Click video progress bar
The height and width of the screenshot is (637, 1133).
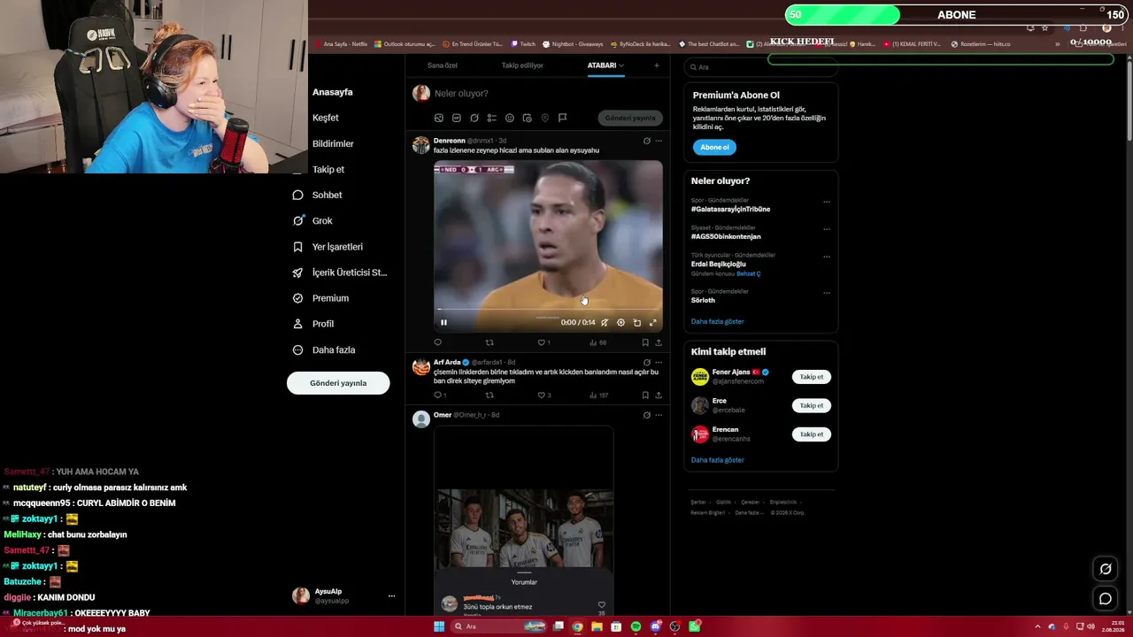548,310
